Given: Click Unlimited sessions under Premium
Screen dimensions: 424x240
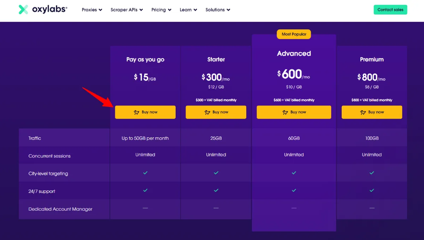Looking at the screenshot, I should 372,155.
